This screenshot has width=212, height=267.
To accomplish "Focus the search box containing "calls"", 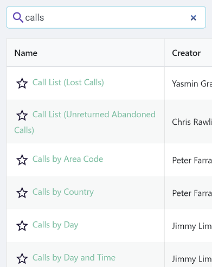I will [106, 17].
